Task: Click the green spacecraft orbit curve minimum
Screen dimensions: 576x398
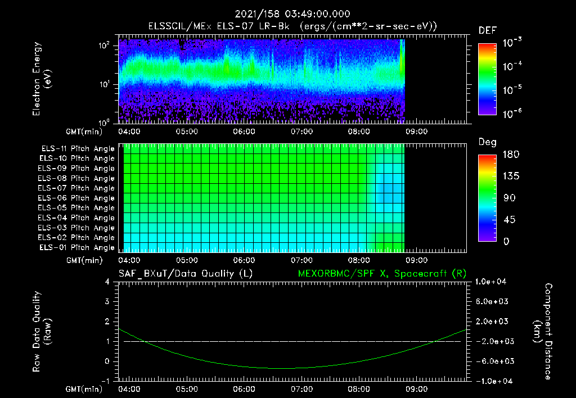Action: [x=281, y=368]
